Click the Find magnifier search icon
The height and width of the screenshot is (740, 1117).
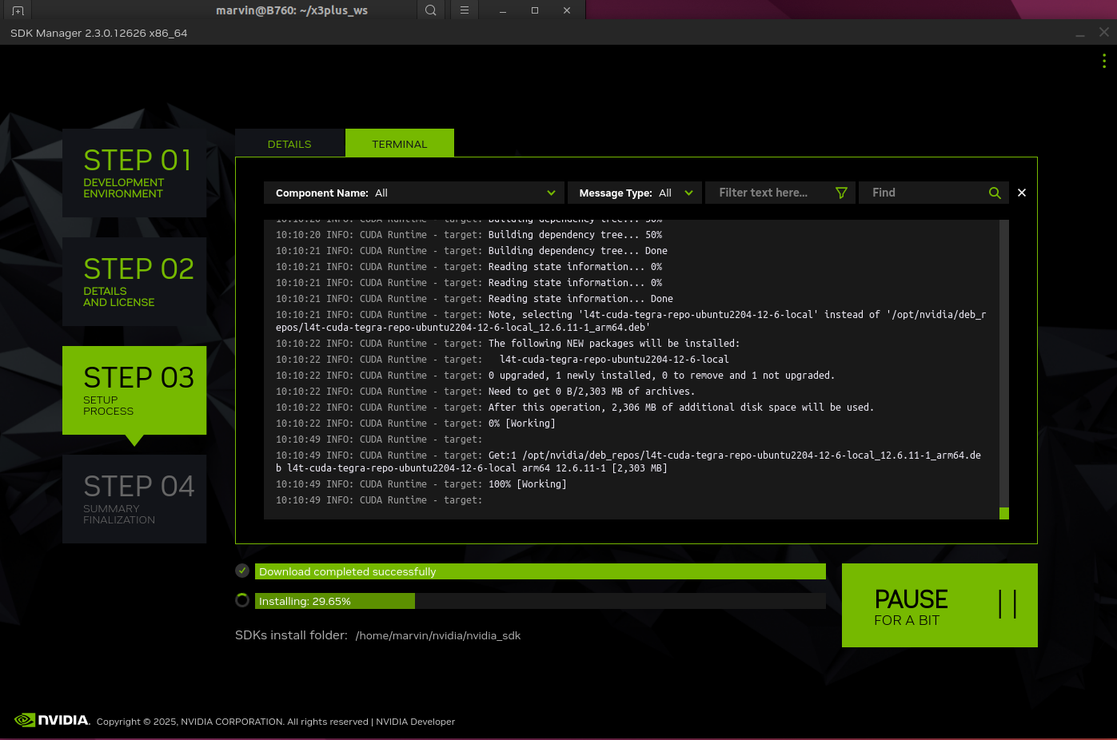click(995, 193)
